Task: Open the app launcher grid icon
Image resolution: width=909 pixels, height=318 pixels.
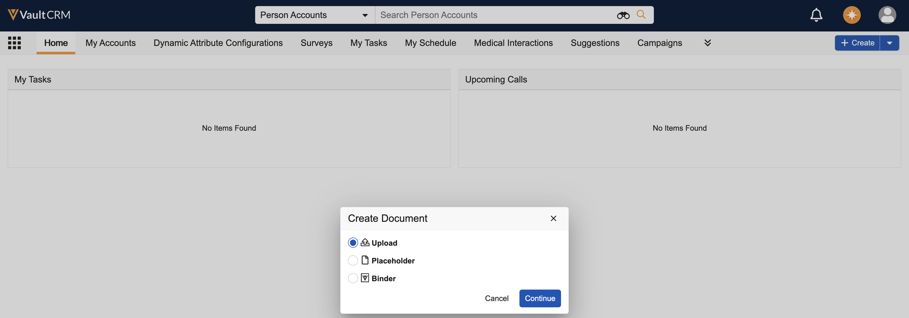Action: 14,43
